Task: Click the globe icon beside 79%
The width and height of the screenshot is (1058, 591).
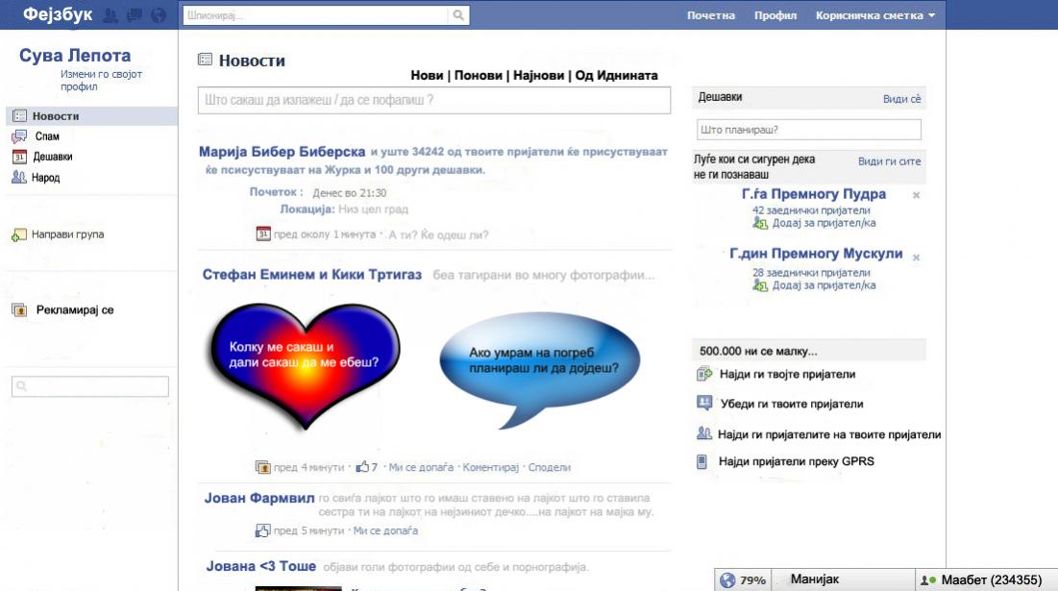Action: point(727,580)
